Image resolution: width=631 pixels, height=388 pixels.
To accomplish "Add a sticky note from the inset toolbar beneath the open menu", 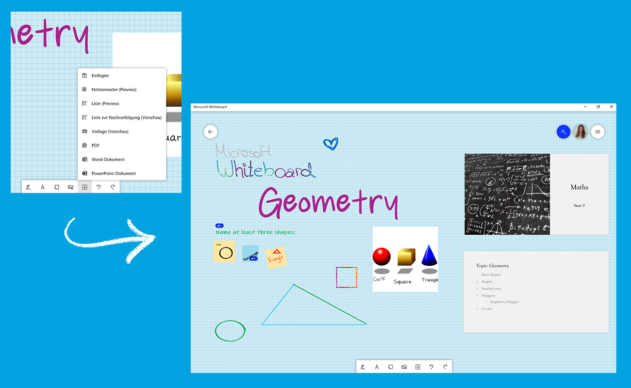I will [x=57, y=187].
